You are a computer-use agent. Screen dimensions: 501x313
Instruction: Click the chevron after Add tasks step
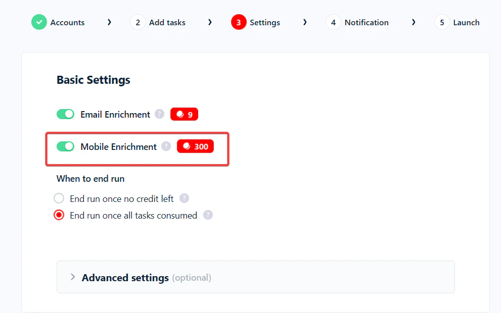point(210,22)
